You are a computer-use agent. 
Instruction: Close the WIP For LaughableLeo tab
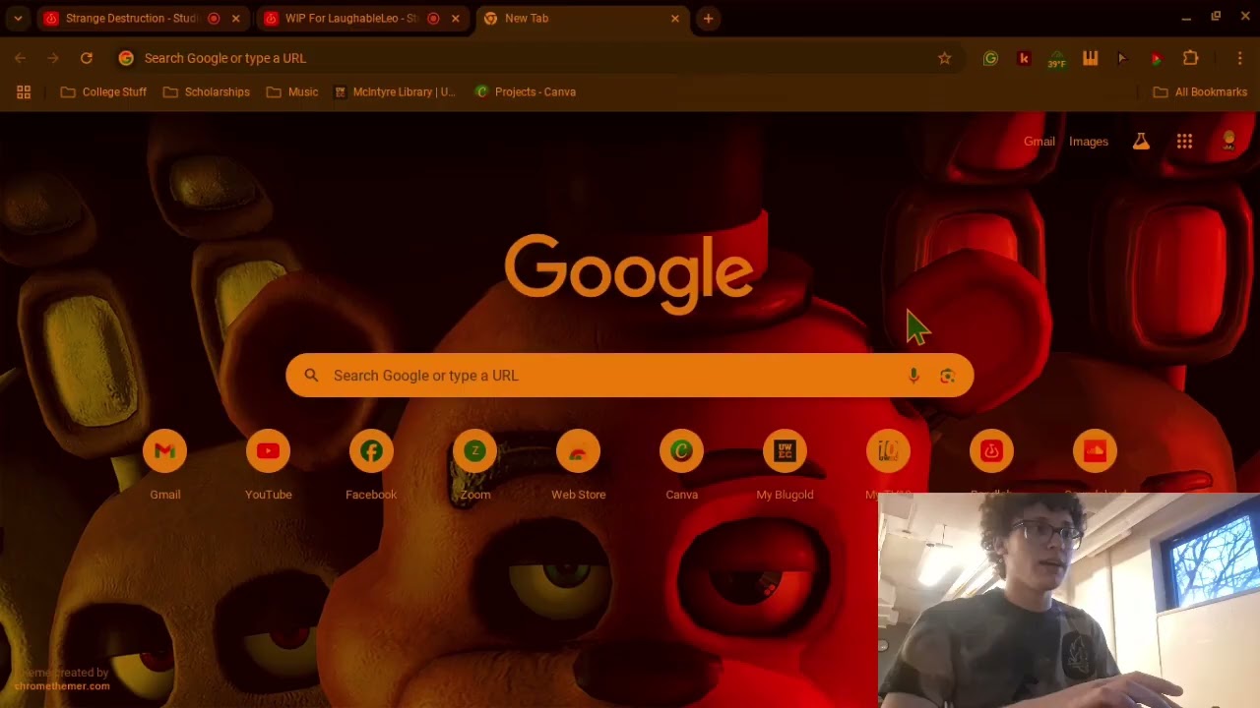point(455,18)
